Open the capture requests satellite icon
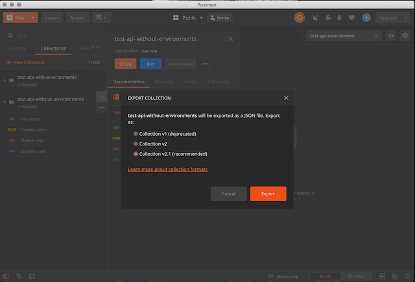The height and width of the screenshot is (282, 415). 315,17
